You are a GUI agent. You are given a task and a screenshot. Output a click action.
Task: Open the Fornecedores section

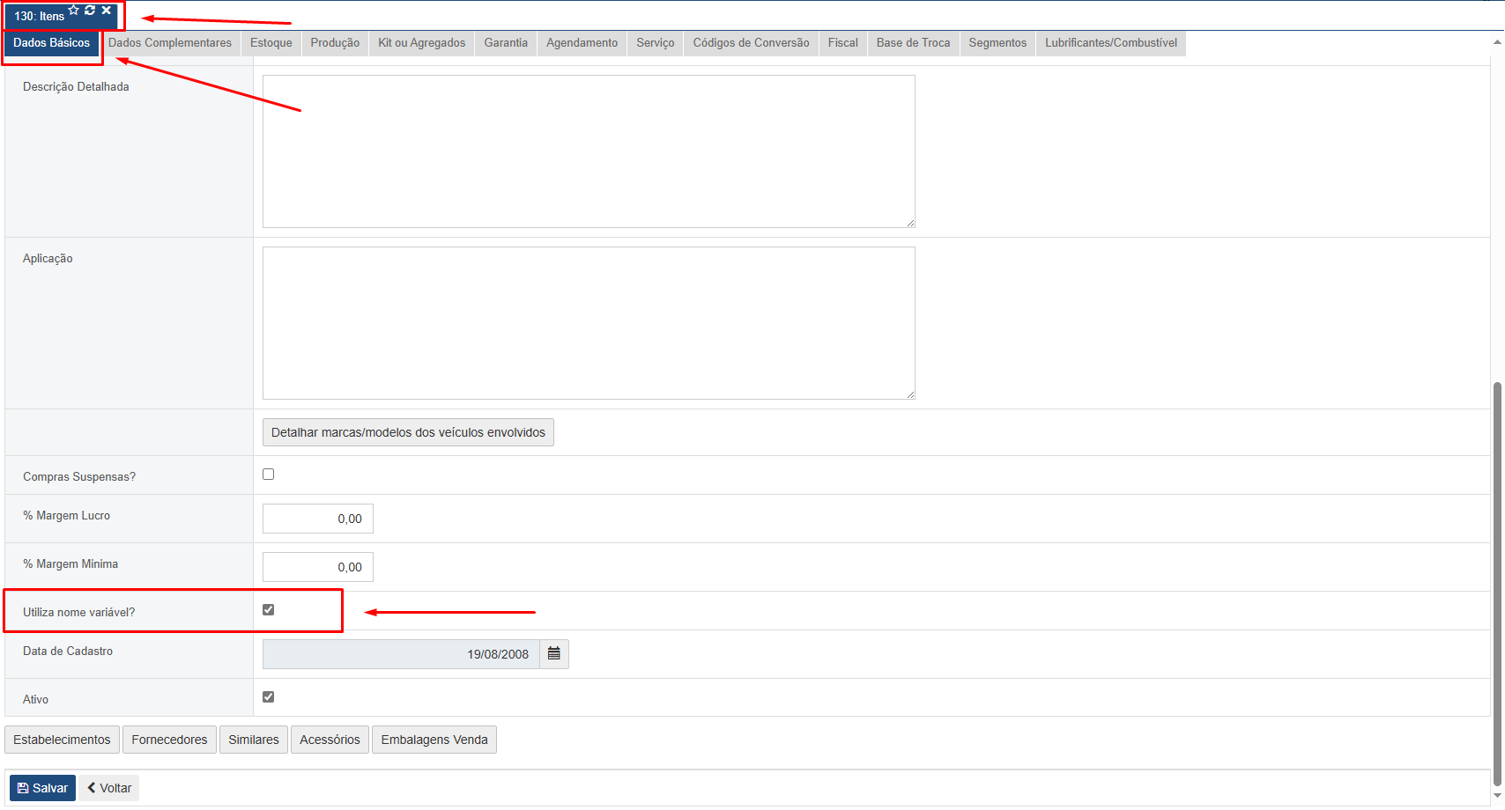[x=169, y=740]
